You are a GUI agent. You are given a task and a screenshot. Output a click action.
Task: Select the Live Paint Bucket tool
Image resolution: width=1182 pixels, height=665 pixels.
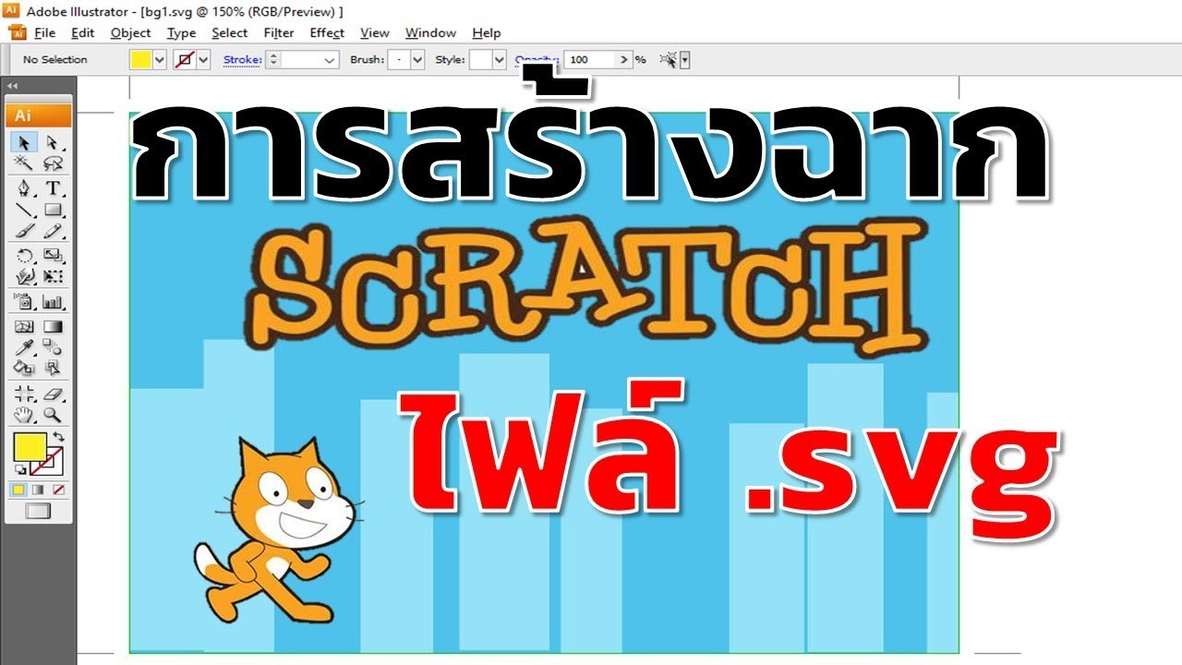click(x=24, y=368)
